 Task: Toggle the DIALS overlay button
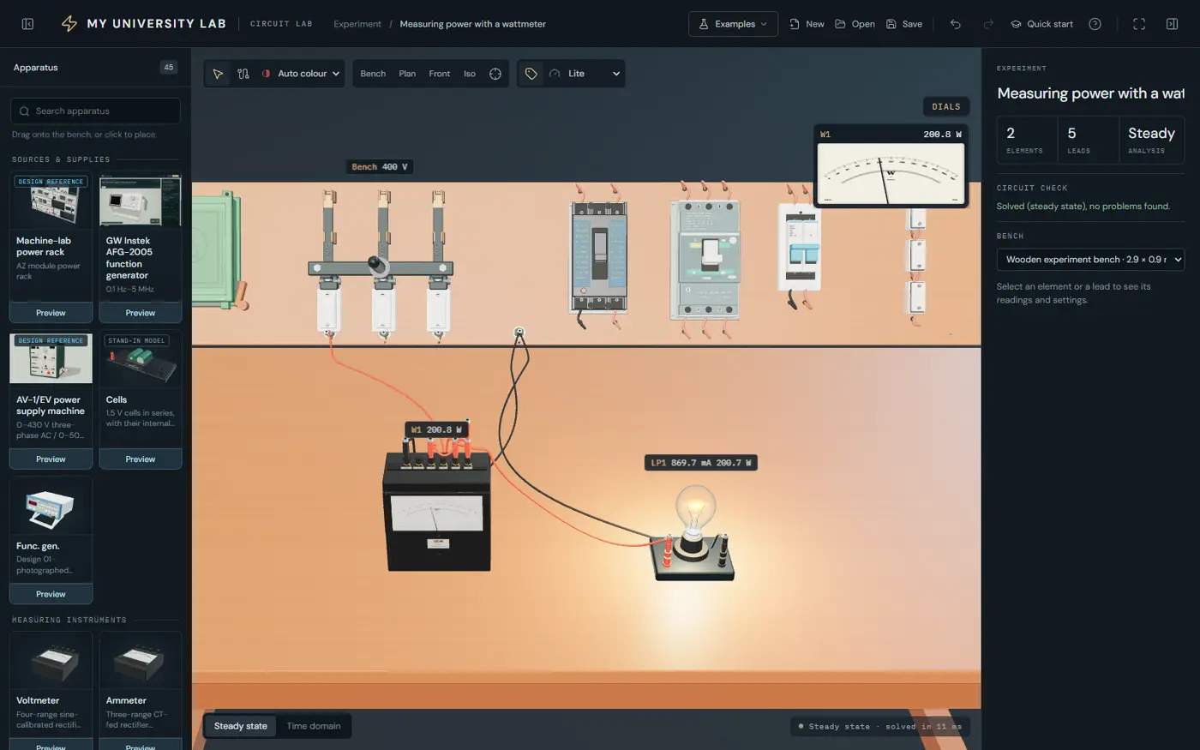(946, 106)
